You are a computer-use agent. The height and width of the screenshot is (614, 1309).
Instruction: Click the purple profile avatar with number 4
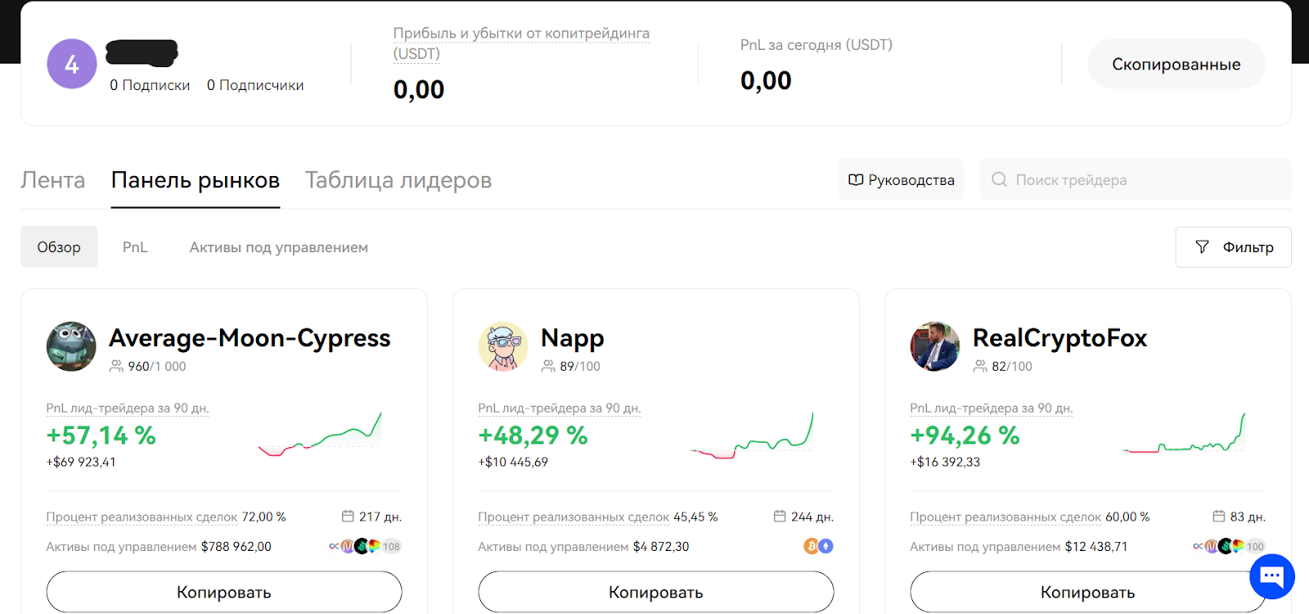pos(72,64)
